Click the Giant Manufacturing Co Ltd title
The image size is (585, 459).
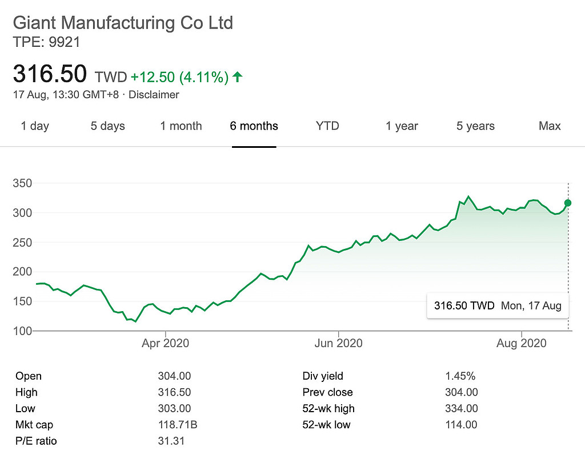tap(123, 23)
